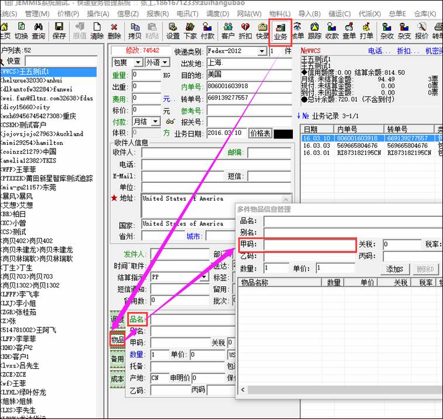Open the 杂支 misc expense icon

click(404, 31)
